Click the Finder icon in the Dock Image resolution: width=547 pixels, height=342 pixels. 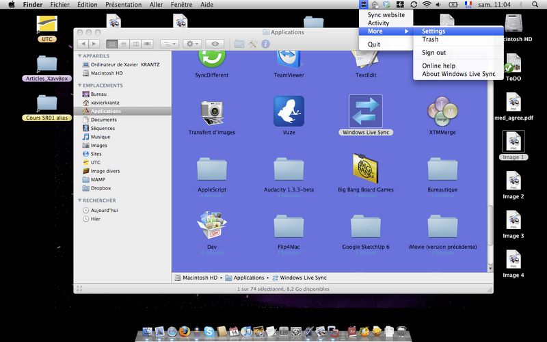coord(148,331)
